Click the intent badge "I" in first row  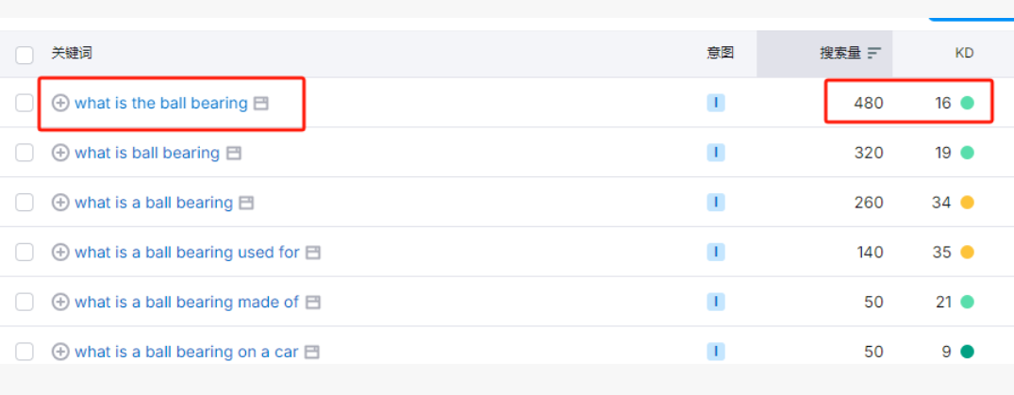[716, 104]
